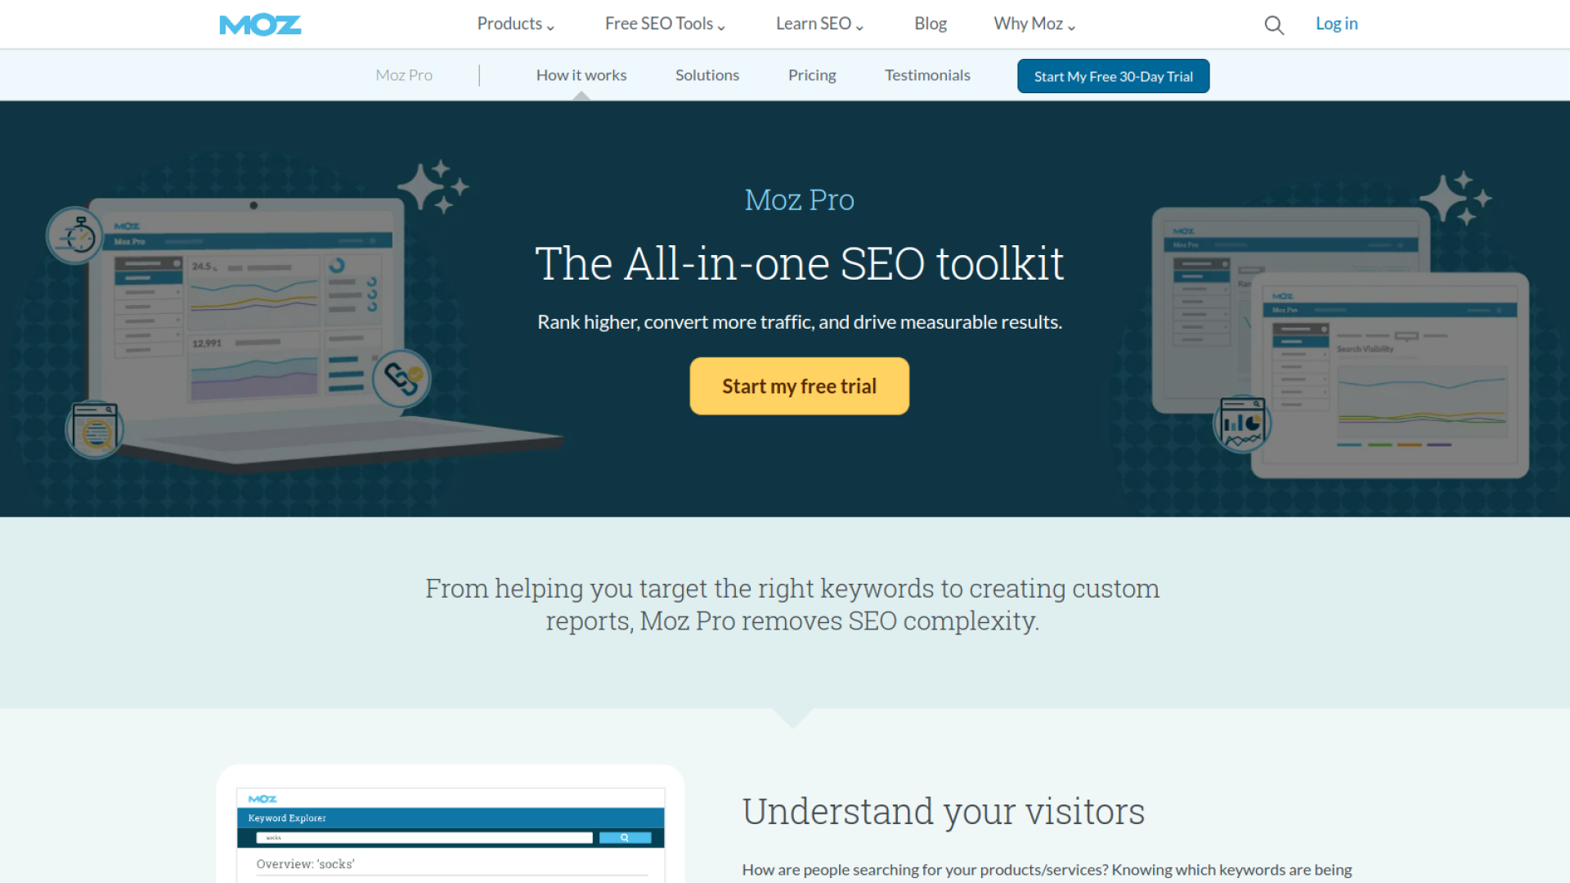Click the sparkle stars above the tablet

[x=1456, y=199]
